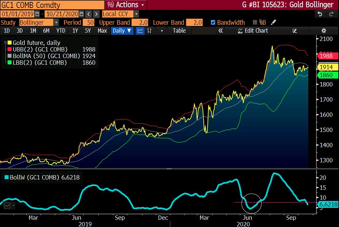Click the undo arrow icon

point(320,14)
